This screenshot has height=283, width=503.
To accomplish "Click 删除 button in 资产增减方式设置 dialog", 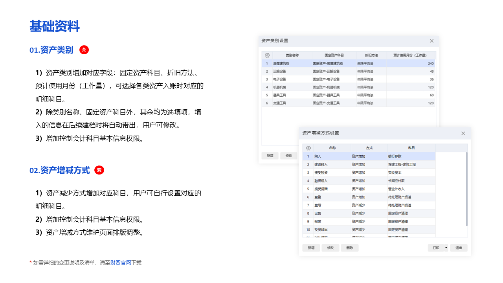I will (x=350, y=248).
